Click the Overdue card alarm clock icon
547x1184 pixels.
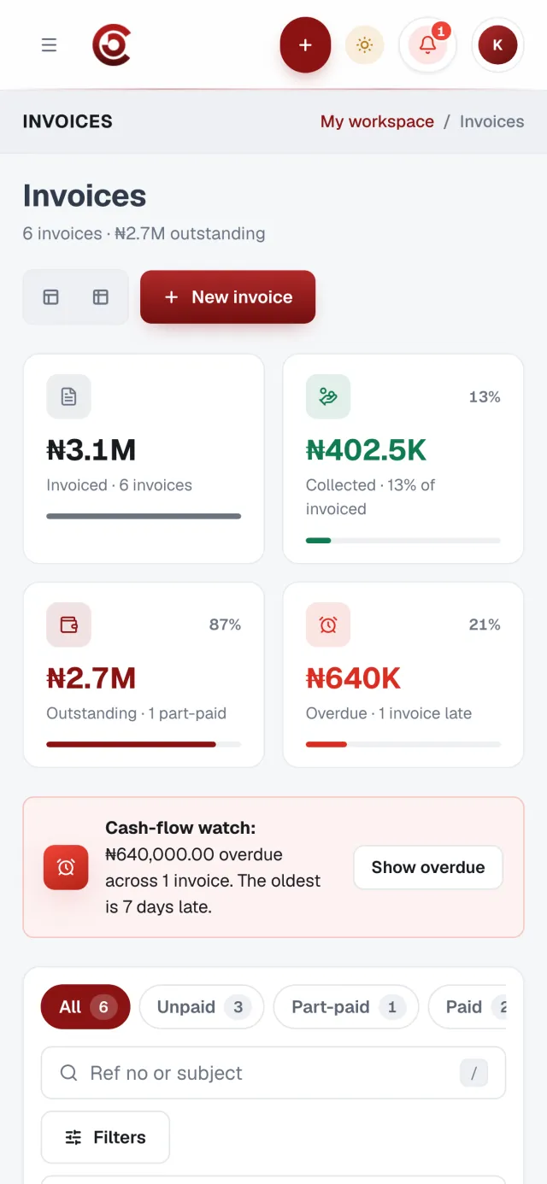tap(328, 624)
